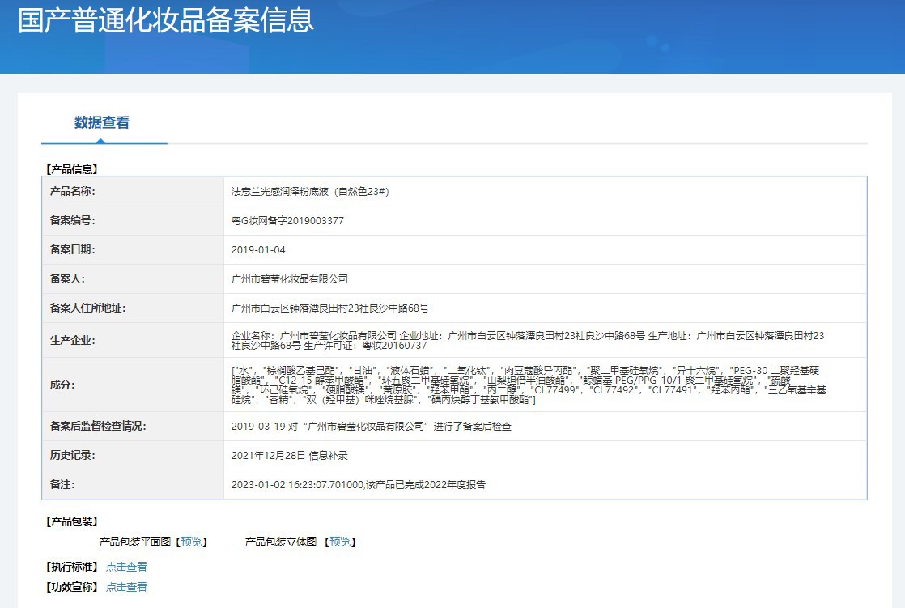Click the 2019-03-19 inspection record text

coord(371,427)
